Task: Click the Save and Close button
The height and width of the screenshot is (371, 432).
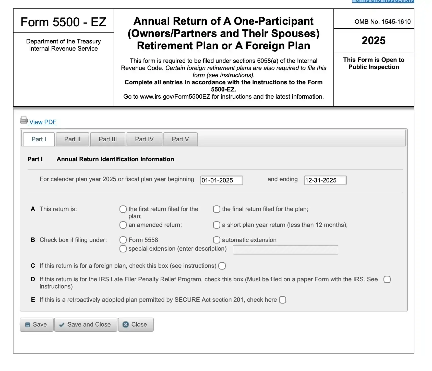Action: 86,325
